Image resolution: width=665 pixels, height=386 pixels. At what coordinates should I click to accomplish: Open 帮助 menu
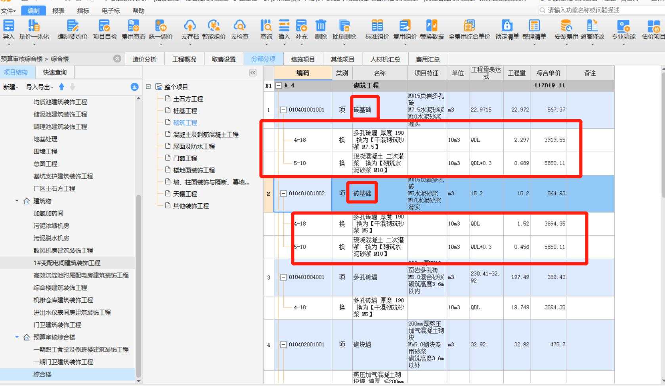pyautogui.click(x=139, y=11)
